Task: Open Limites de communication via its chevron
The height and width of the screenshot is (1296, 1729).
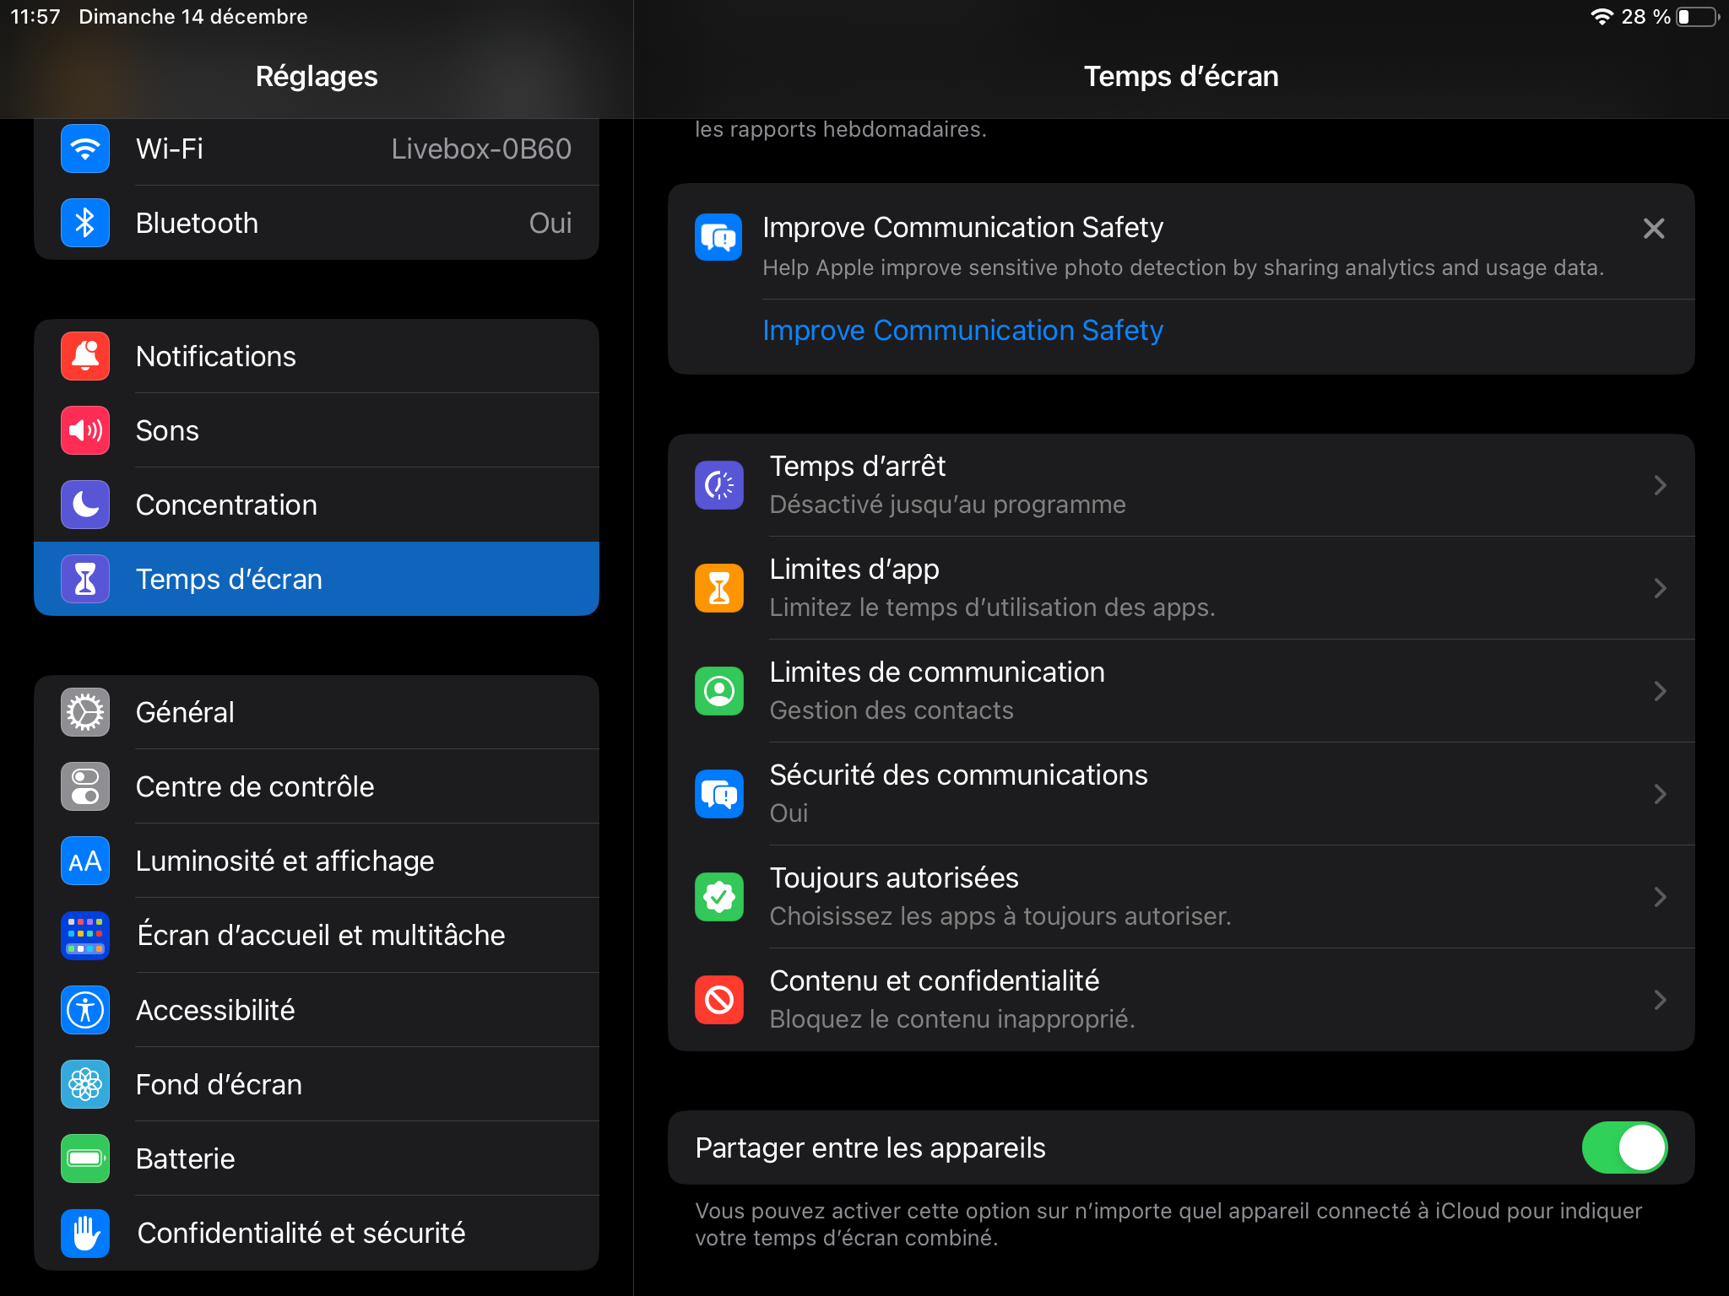Action: tap(1659, 691)
